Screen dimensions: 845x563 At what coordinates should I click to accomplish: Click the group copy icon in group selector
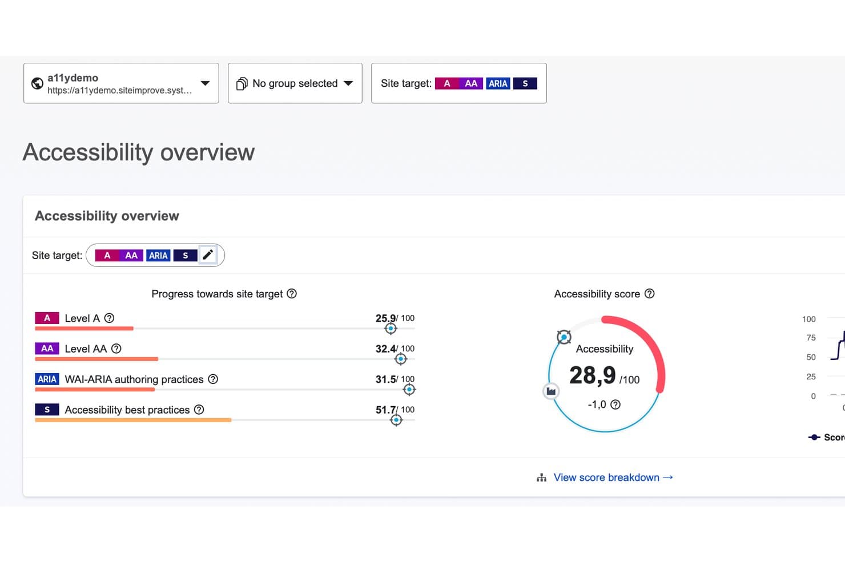[x=242, y=83]
